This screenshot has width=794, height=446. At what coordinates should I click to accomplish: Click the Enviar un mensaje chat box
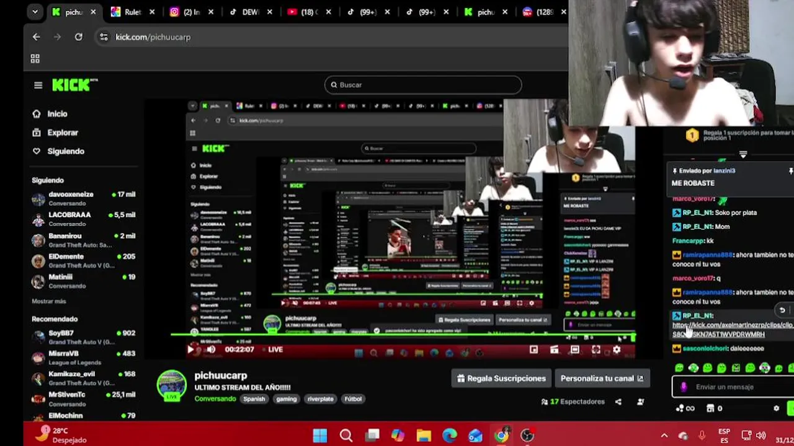pyautogui.click(x=732, y=387)
